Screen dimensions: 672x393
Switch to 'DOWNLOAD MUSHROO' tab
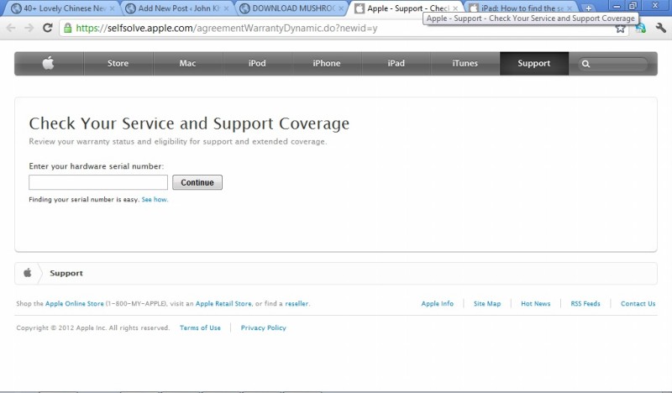tap(292, 8)
